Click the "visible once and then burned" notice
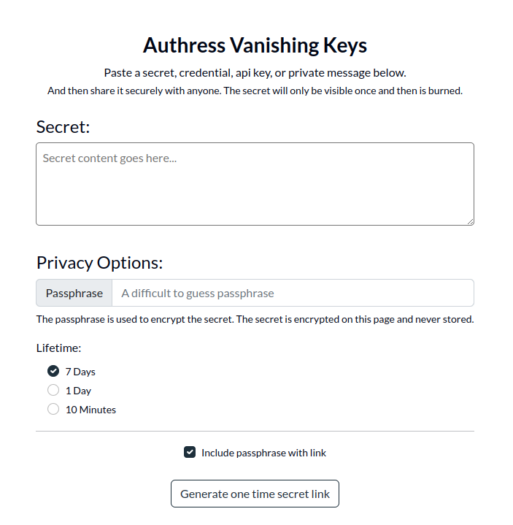 pyautogui.click(x=255, y=91)
